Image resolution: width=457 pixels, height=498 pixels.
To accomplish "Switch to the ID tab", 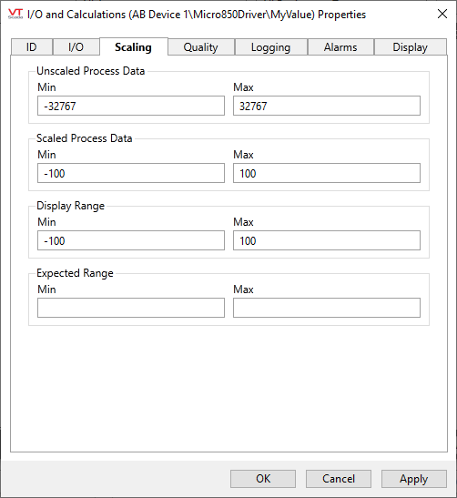I will (32, 47).
